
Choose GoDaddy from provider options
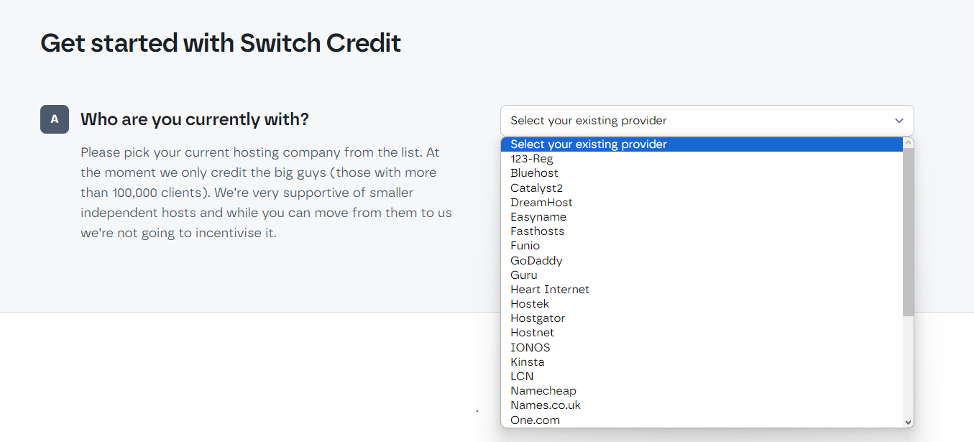(702, 261)
